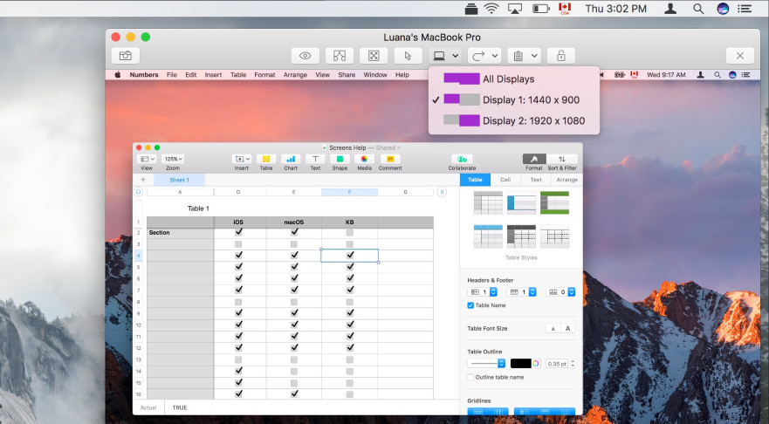Open the remote Share menu
This screenshot has height=424, width=769.
(x=347, y=75)
